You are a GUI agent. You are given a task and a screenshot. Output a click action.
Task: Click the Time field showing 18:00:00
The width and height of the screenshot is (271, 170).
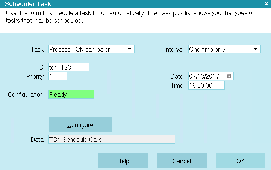tap(206, 85)
